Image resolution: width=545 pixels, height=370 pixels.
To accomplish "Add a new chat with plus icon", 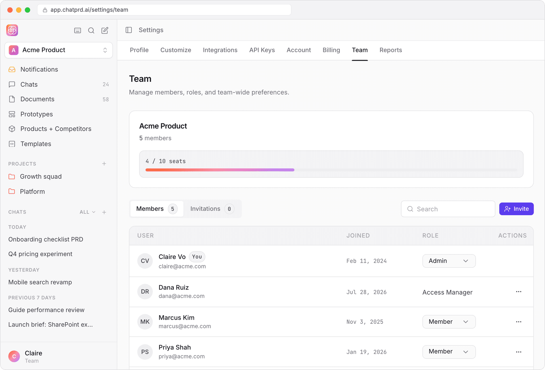I will [x=104, y=212].
